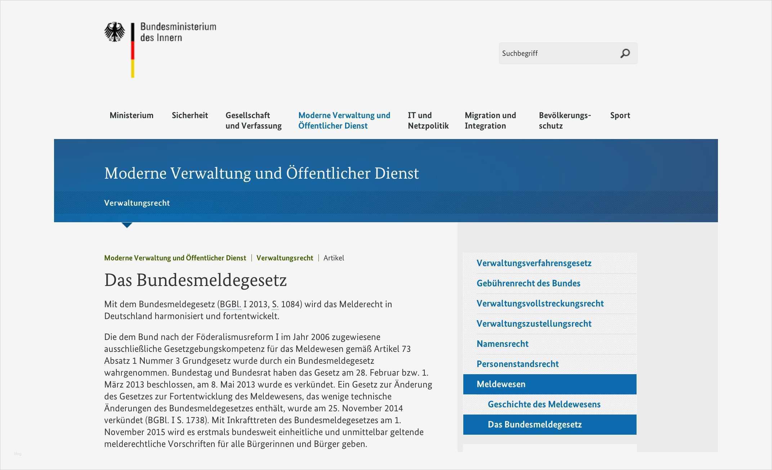Viewport: 772px width, 470px height.
Task: Follow the Verwaltungsrecht breadcrumb link
Action: point(285,258)
